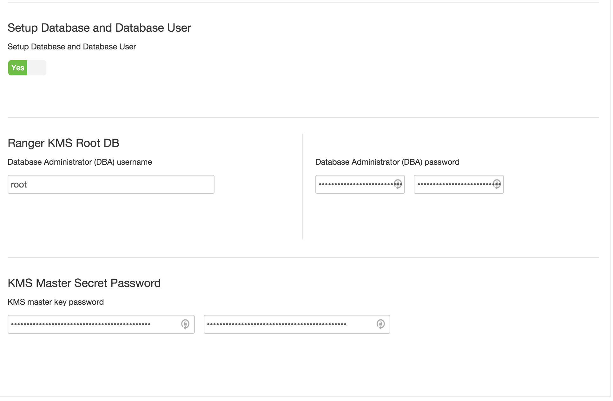Click the KMS Master Secret Password heading
The width and height of the screenshot is (613, 401).
[84, 283]
